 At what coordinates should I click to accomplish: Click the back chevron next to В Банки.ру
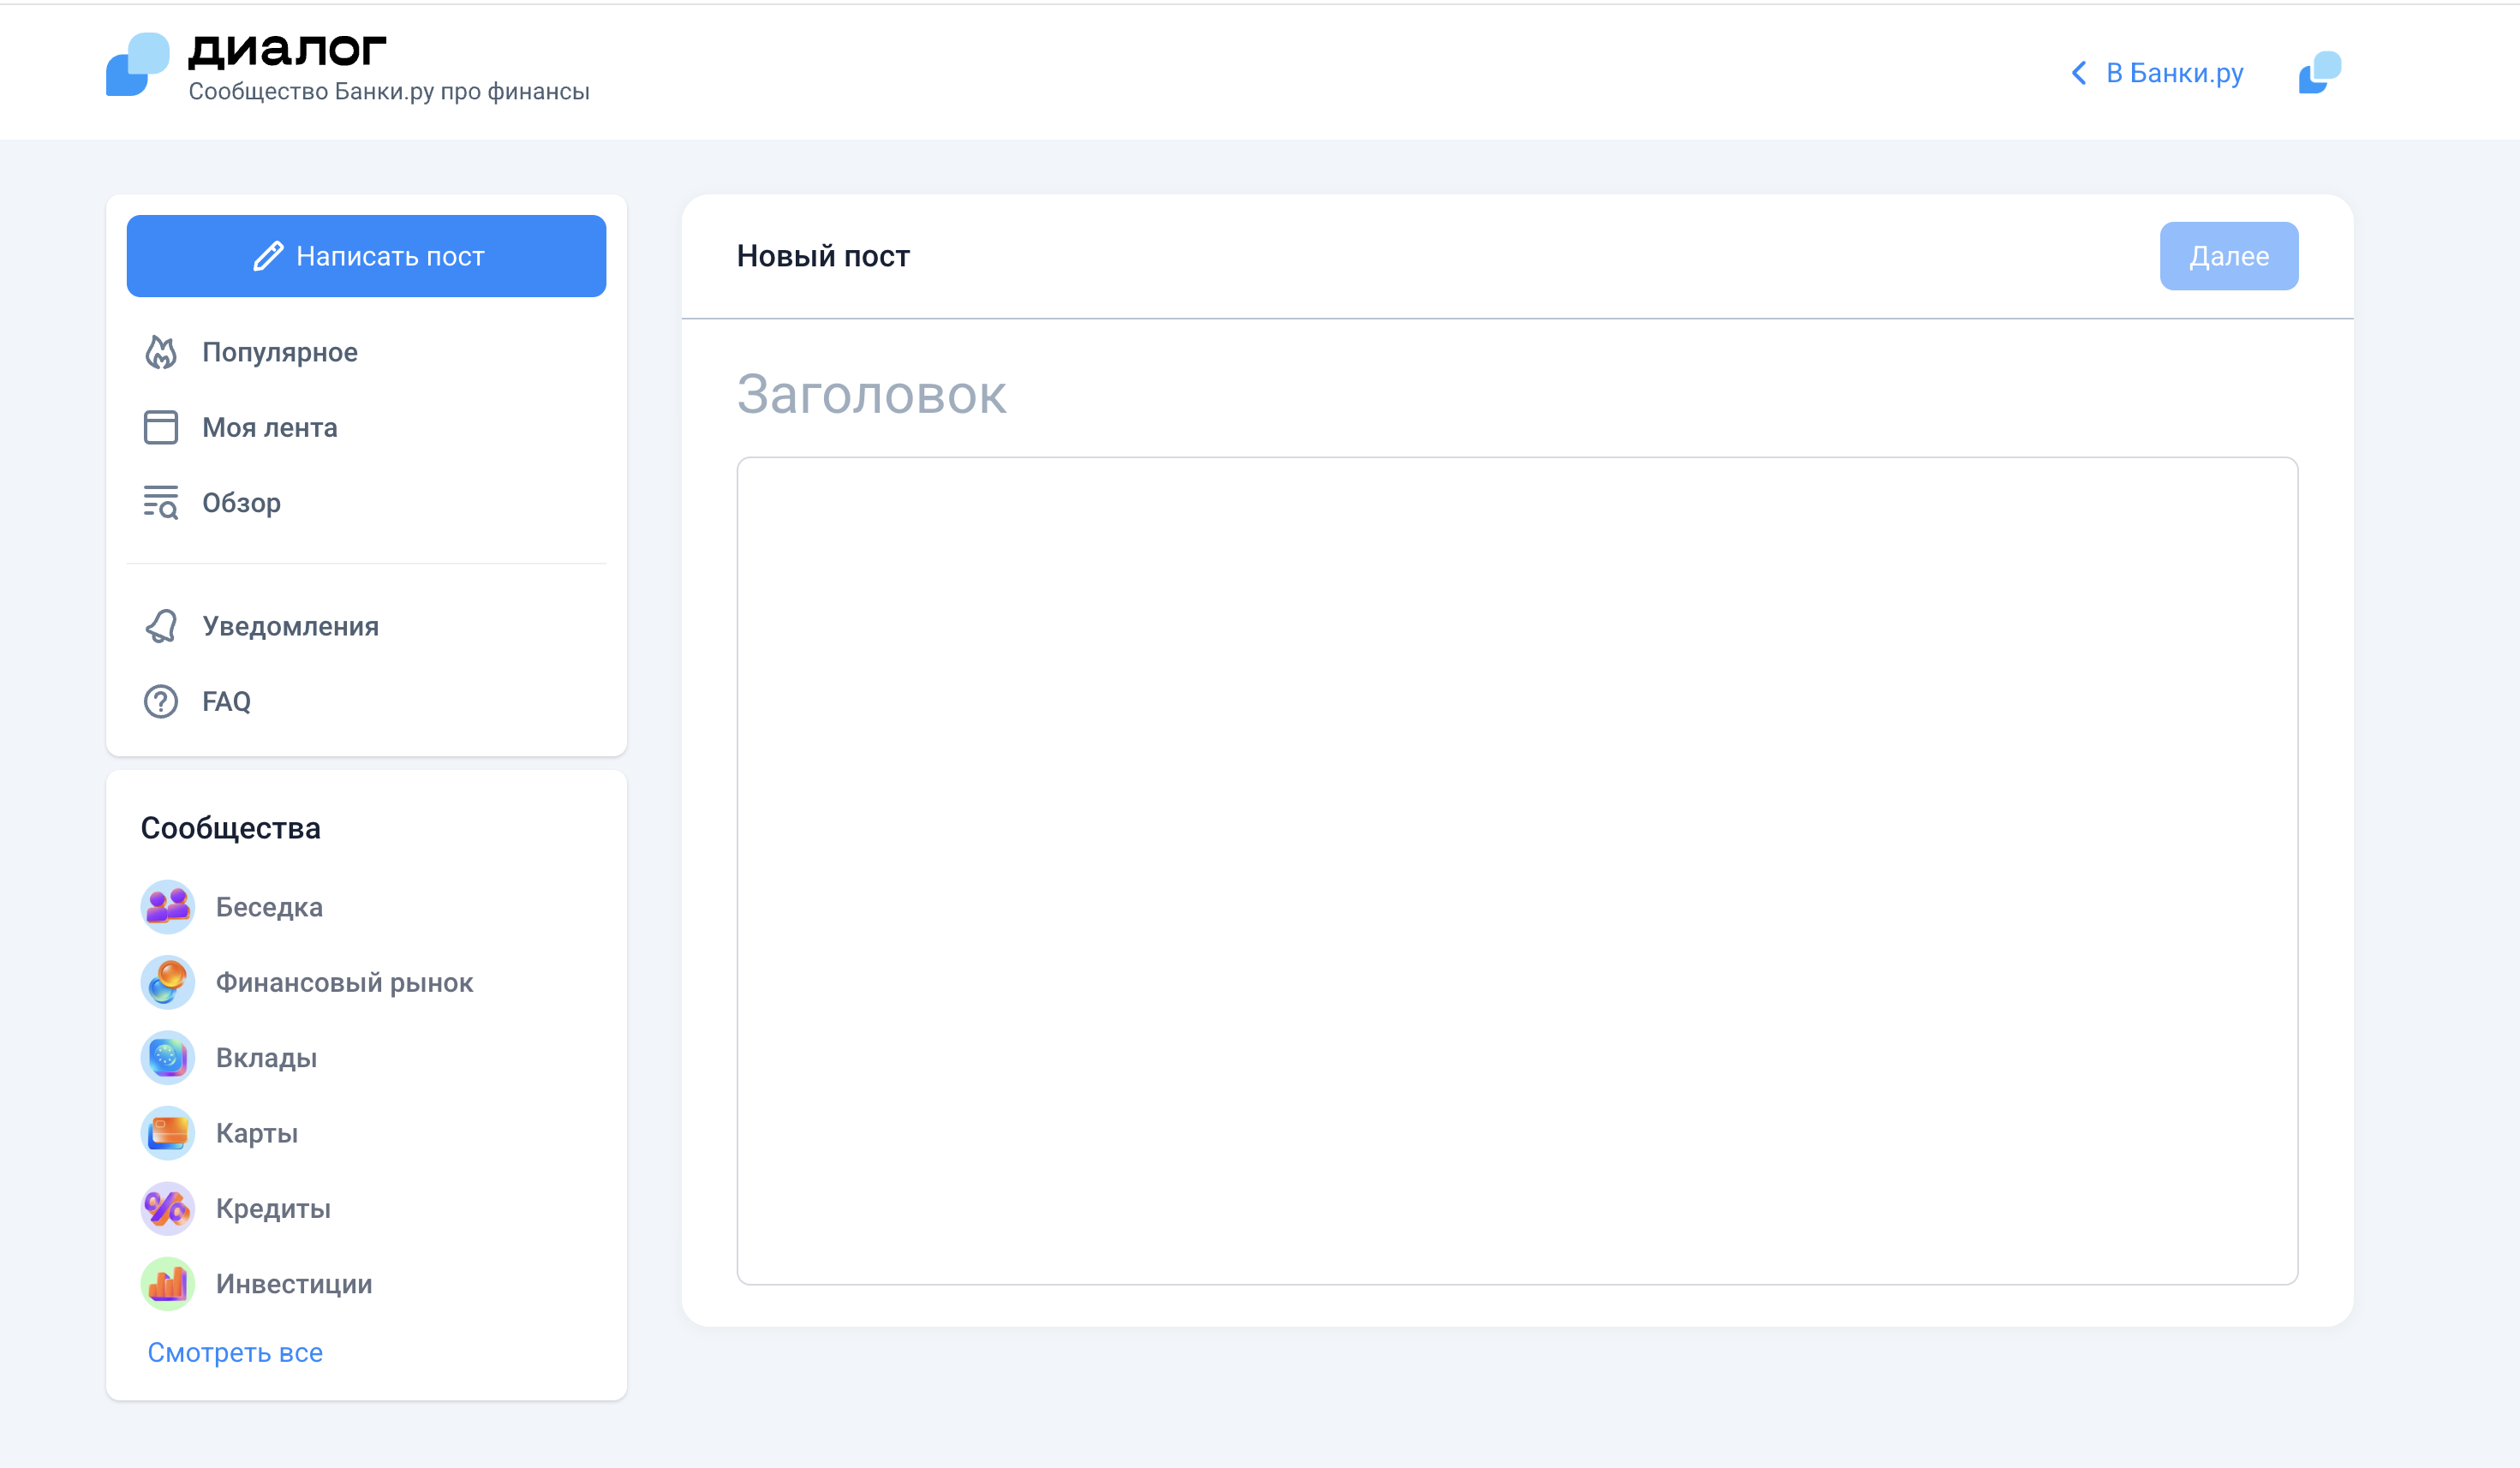pos(2079,73)
